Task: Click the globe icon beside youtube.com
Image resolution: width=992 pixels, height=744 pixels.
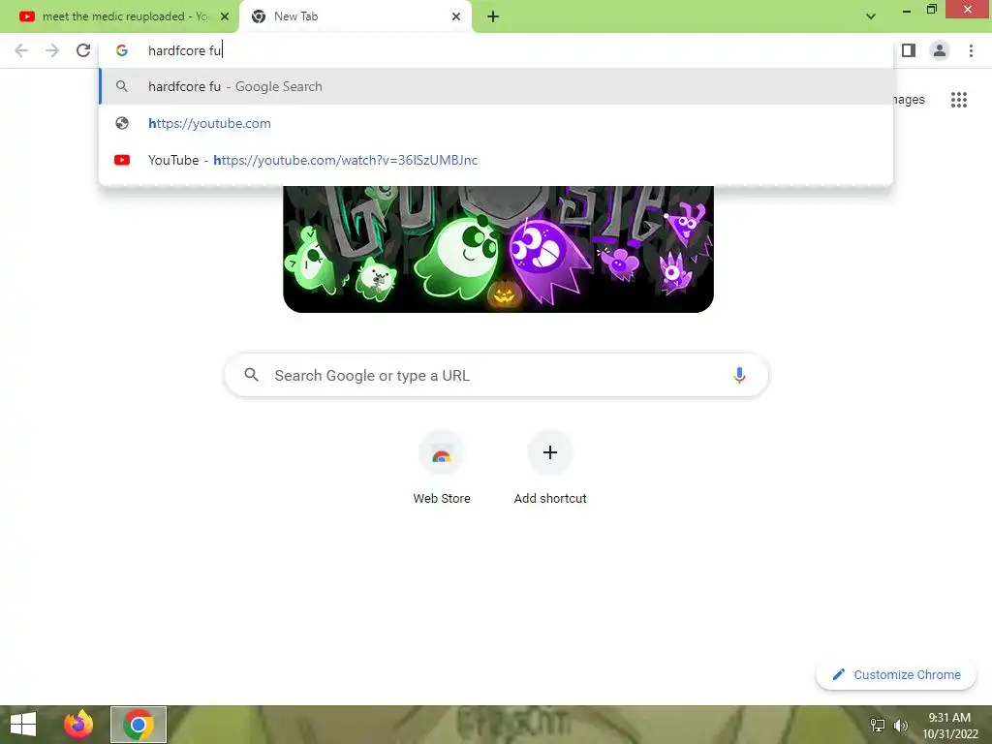Action: pyautogui.click(x=122, y=123)
